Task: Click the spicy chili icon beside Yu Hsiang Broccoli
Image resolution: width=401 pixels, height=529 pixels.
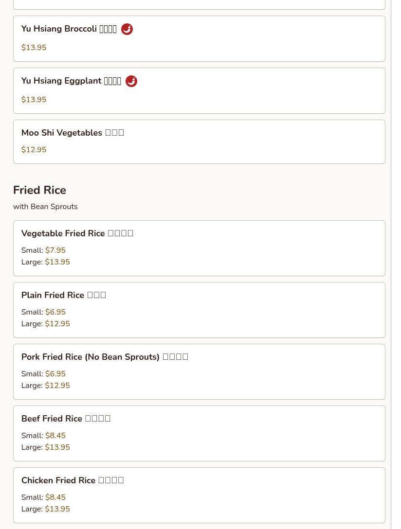Action: 127,29
